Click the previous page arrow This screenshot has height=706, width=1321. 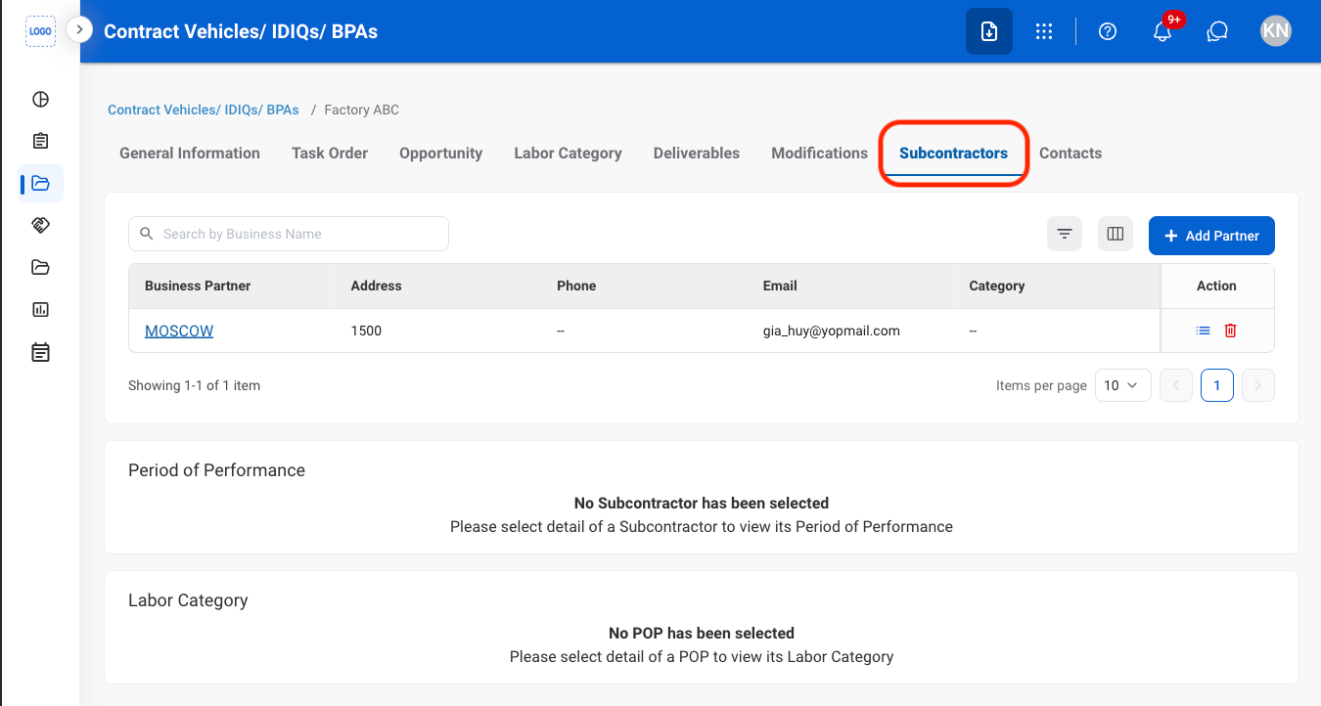point(1176,385)
